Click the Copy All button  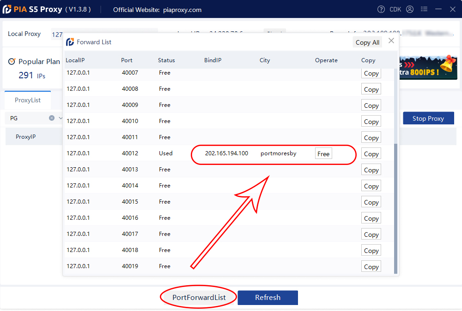point(367,42)
